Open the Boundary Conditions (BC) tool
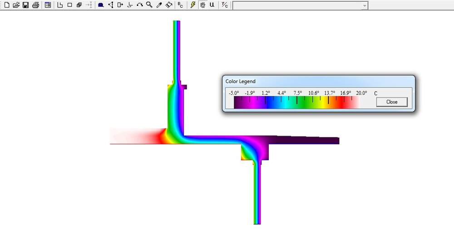This screenshot has width=454, height=250. pos(181,5)
